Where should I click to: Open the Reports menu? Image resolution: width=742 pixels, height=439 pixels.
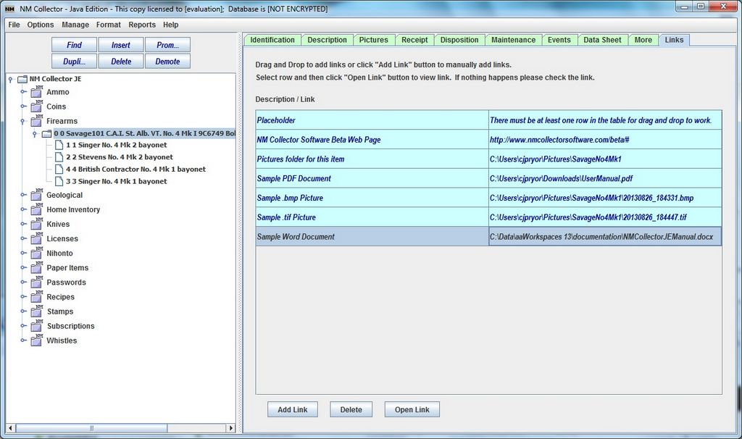pos(142,25)
